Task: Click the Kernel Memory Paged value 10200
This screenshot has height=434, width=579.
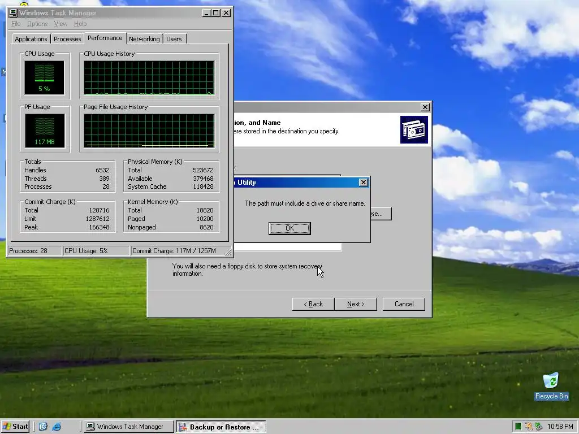Action: [x=205, y=219]
